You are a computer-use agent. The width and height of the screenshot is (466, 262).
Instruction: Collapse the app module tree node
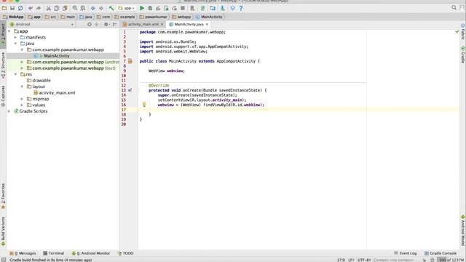point(9,31)
